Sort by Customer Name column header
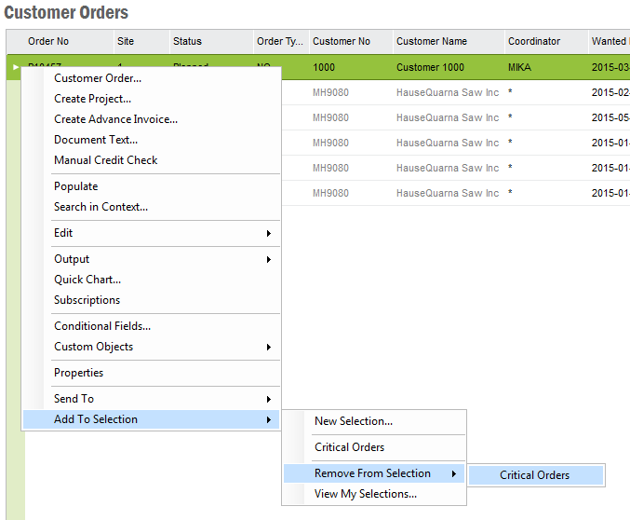The width and height of the screenshot is (630, 520). (x=432, y=42)
